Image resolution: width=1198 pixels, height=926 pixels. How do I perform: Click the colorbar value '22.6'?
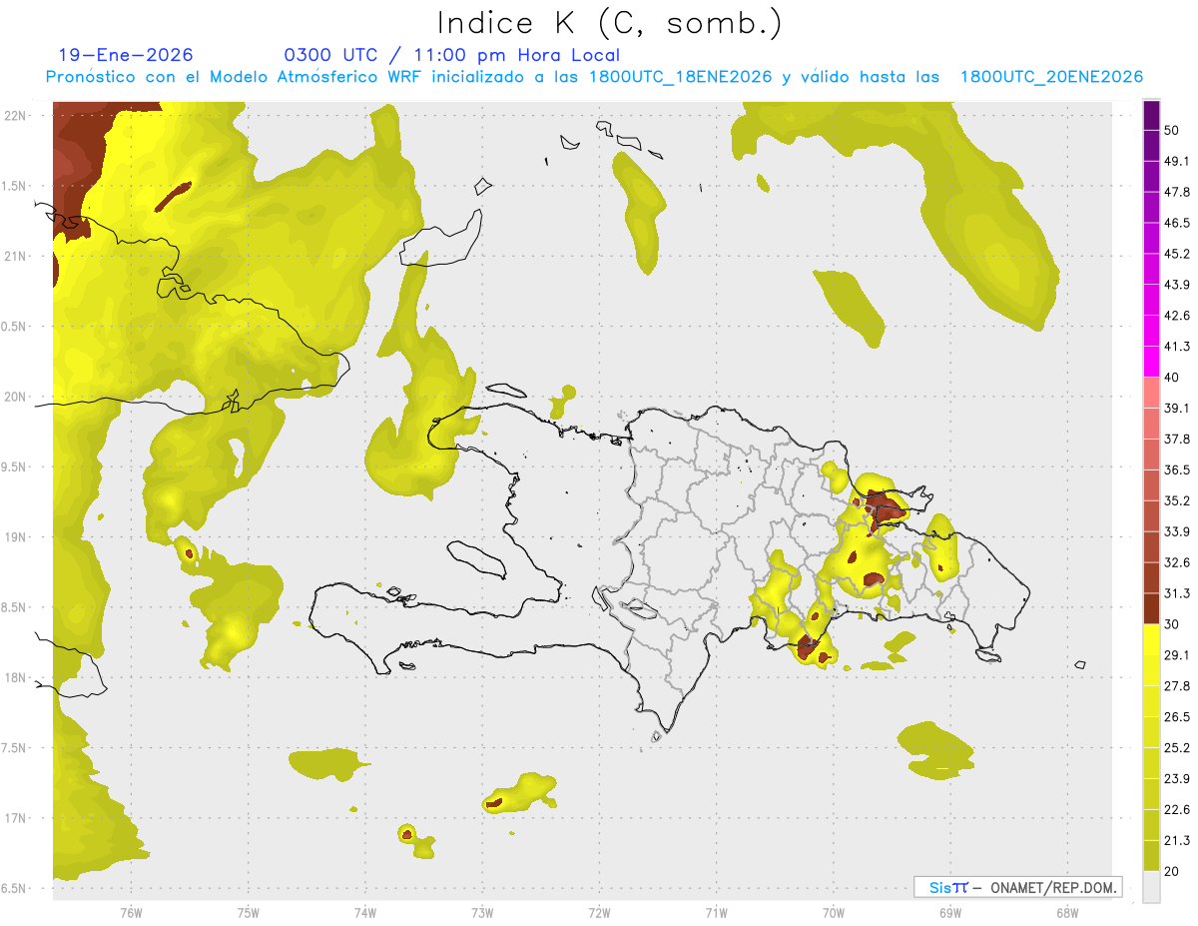(x=1177, y=810)
